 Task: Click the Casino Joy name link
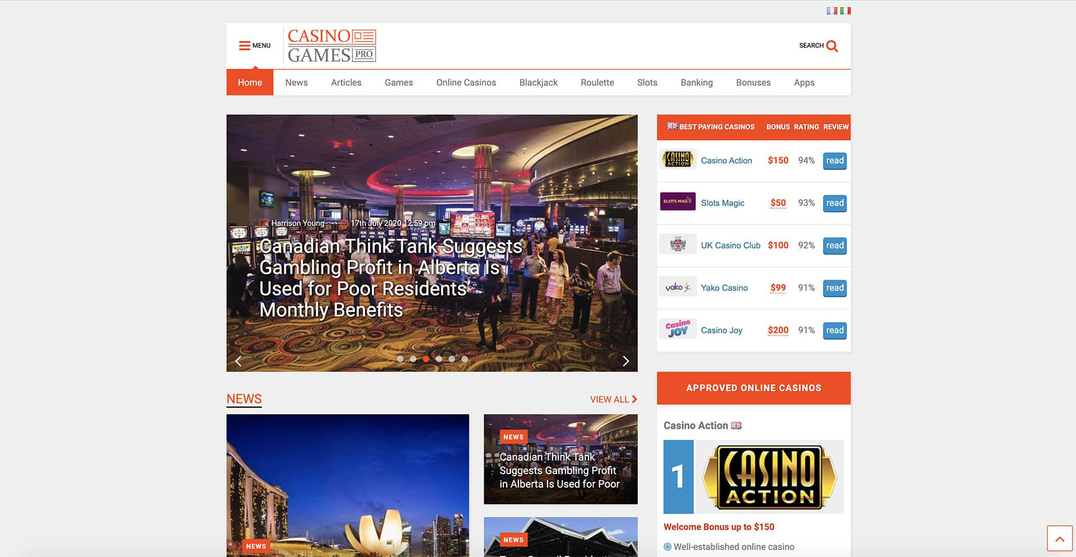721,330
